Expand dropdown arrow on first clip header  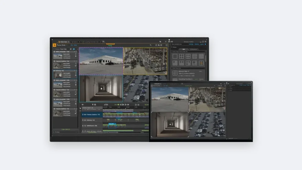pos(75,52)
